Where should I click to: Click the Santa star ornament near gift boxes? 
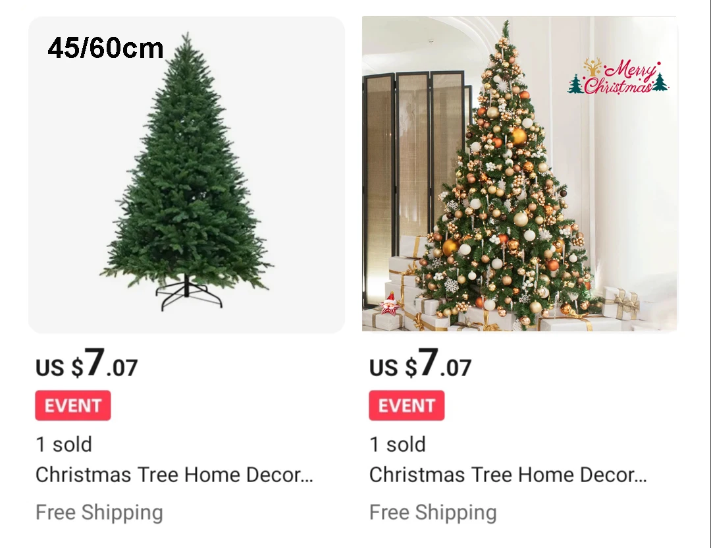(x=390, y=304)
